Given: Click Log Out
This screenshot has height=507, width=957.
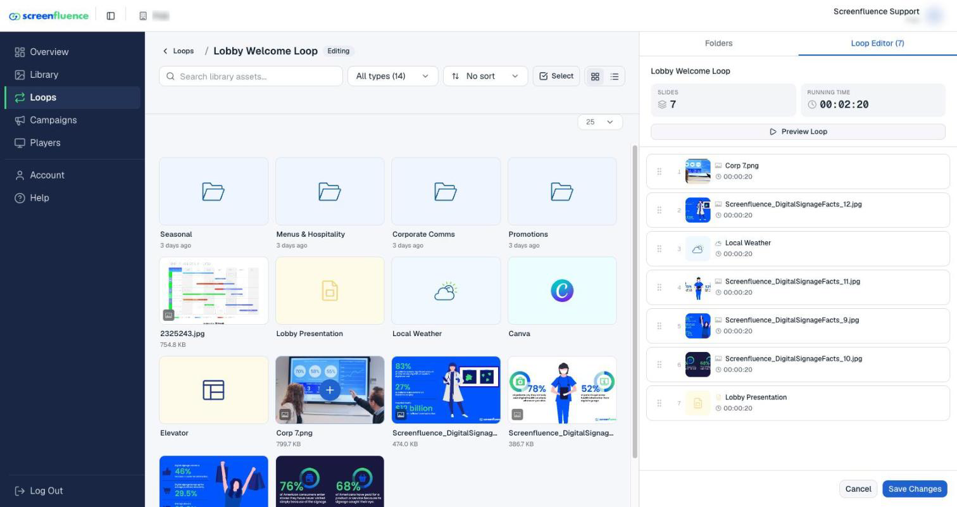Looking at the screenshot, I should 39,491.
